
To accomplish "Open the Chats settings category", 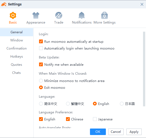I will tap(17, 73).
